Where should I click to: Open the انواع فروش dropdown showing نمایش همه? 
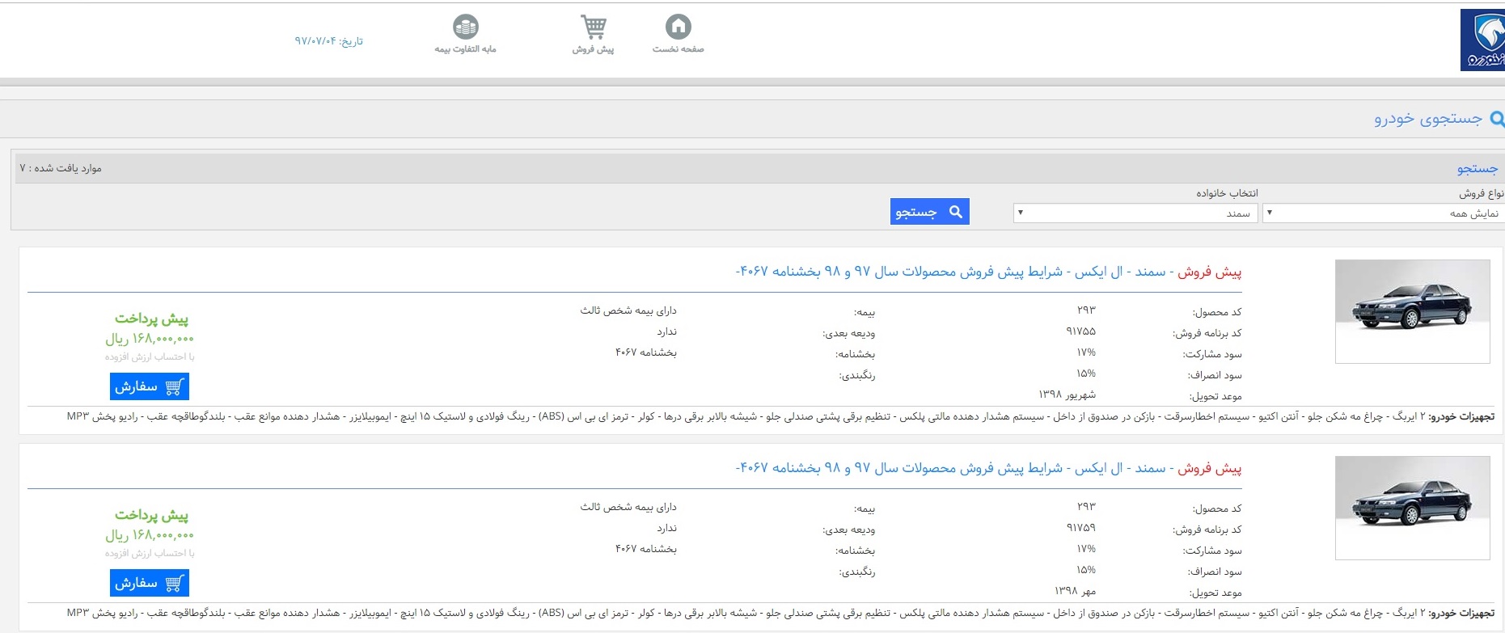click(1384, 213)
